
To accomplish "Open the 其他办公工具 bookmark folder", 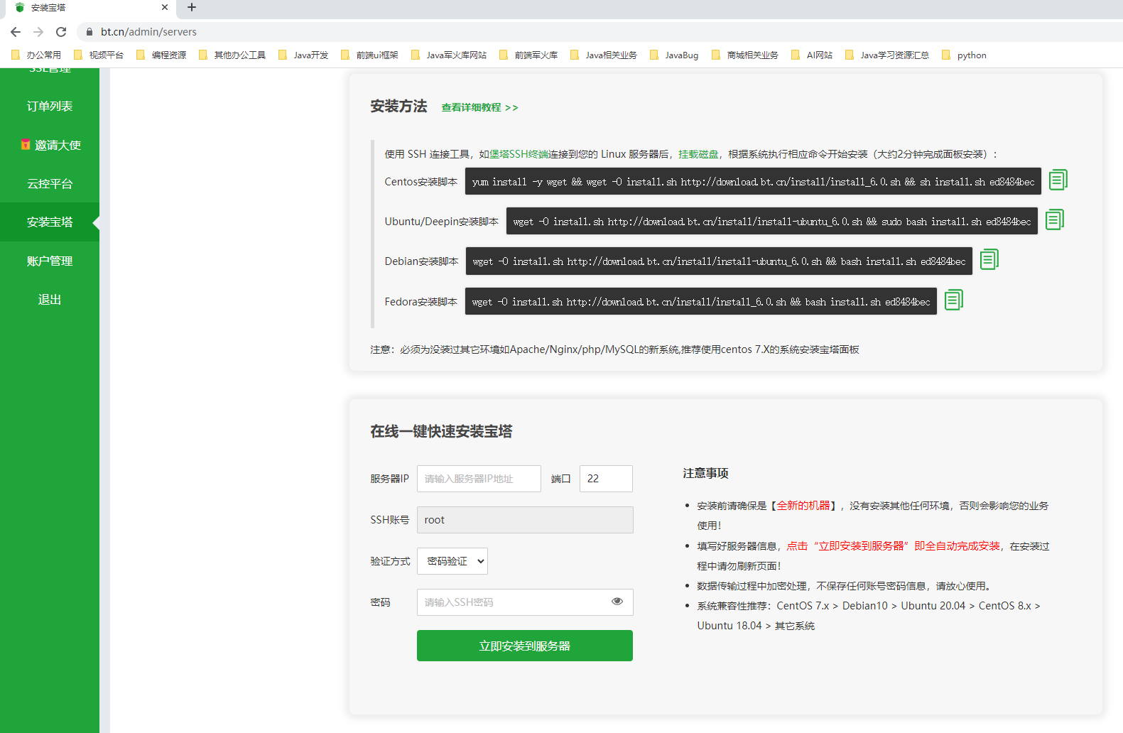I will tap(232, 55).
